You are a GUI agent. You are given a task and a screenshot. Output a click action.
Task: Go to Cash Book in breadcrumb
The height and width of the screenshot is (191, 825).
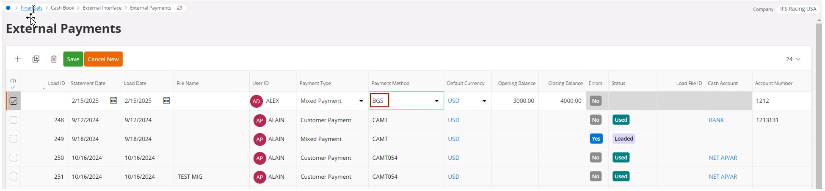pyautogui.click(x=62, y=8)
